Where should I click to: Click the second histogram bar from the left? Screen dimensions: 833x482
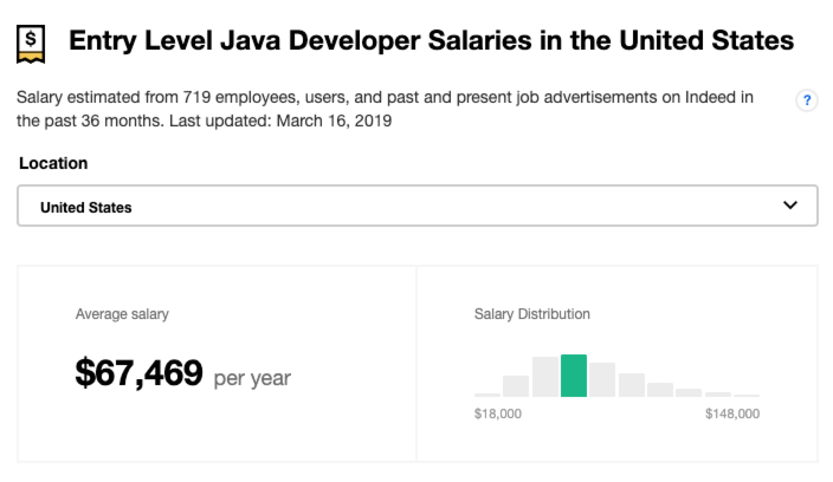(x=516, y=387)
